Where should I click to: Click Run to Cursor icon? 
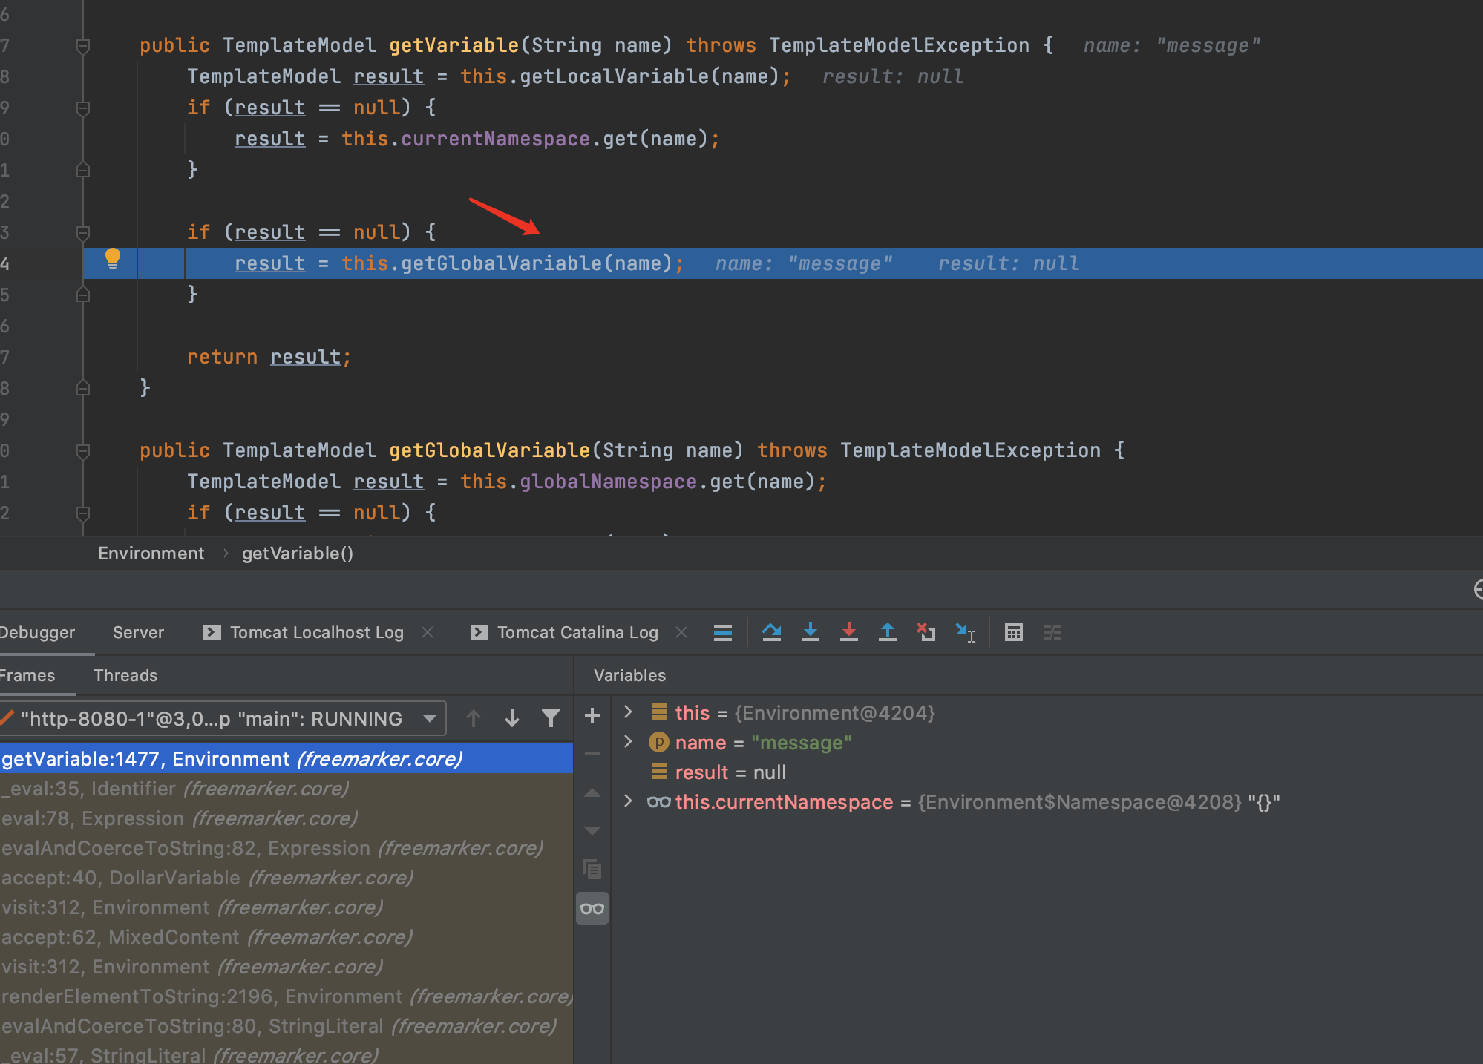coord(966,632)
